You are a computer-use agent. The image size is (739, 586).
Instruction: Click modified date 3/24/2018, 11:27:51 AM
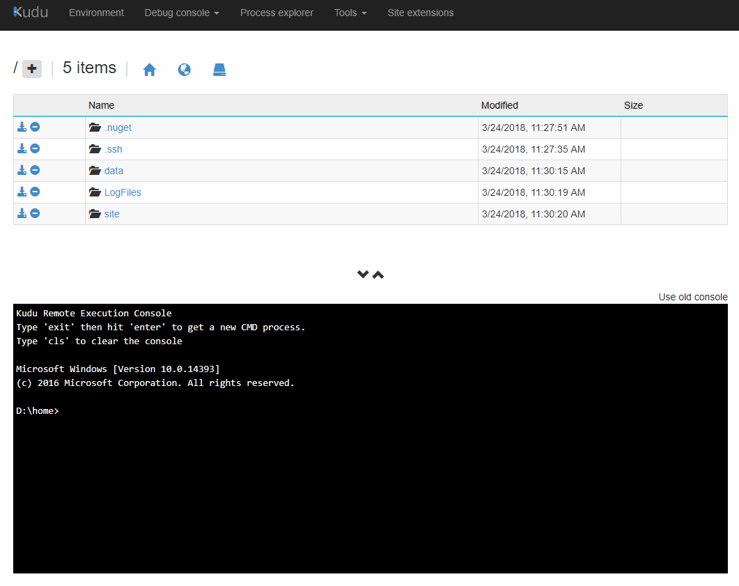[x=534, y=128]
